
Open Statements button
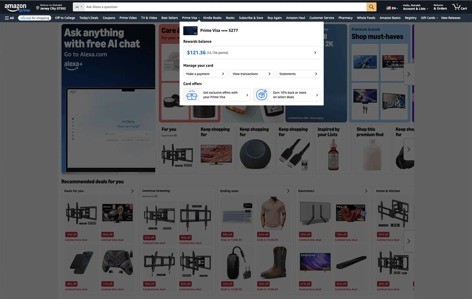[x=298, y=74]
